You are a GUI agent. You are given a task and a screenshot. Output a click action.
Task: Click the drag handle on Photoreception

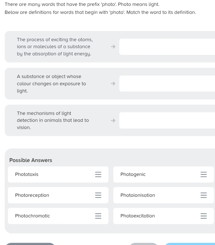pyautogui.click(x=98, y=195)
